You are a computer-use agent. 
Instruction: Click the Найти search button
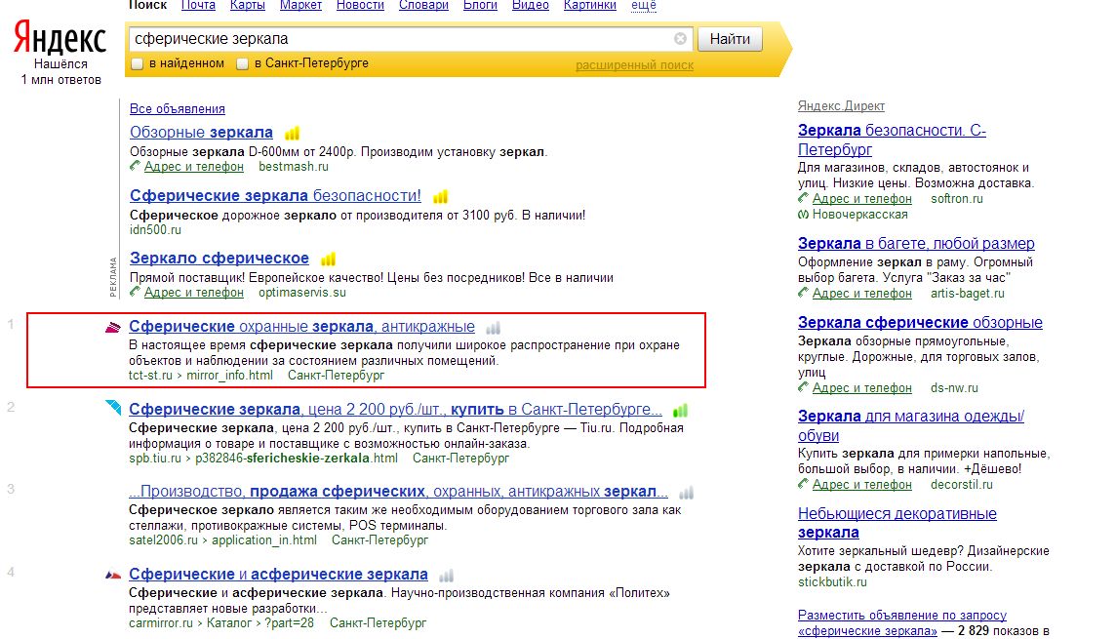pyautogui.click(x=730, y=39)
